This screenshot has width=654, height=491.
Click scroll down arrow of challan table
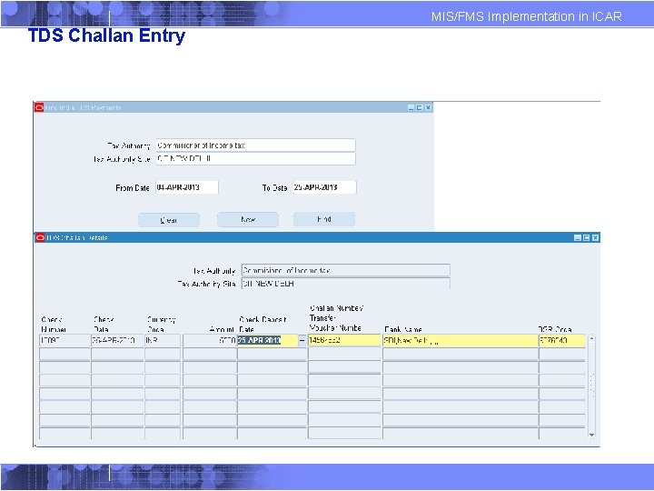coord(591,435)
